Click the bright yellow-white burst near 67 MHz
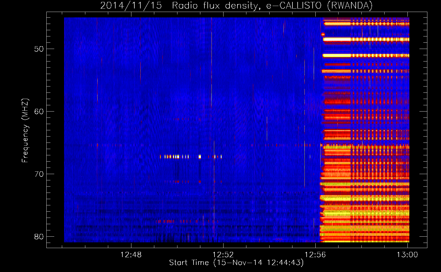This screenshot has width=441, height=272. click(191, 157)
